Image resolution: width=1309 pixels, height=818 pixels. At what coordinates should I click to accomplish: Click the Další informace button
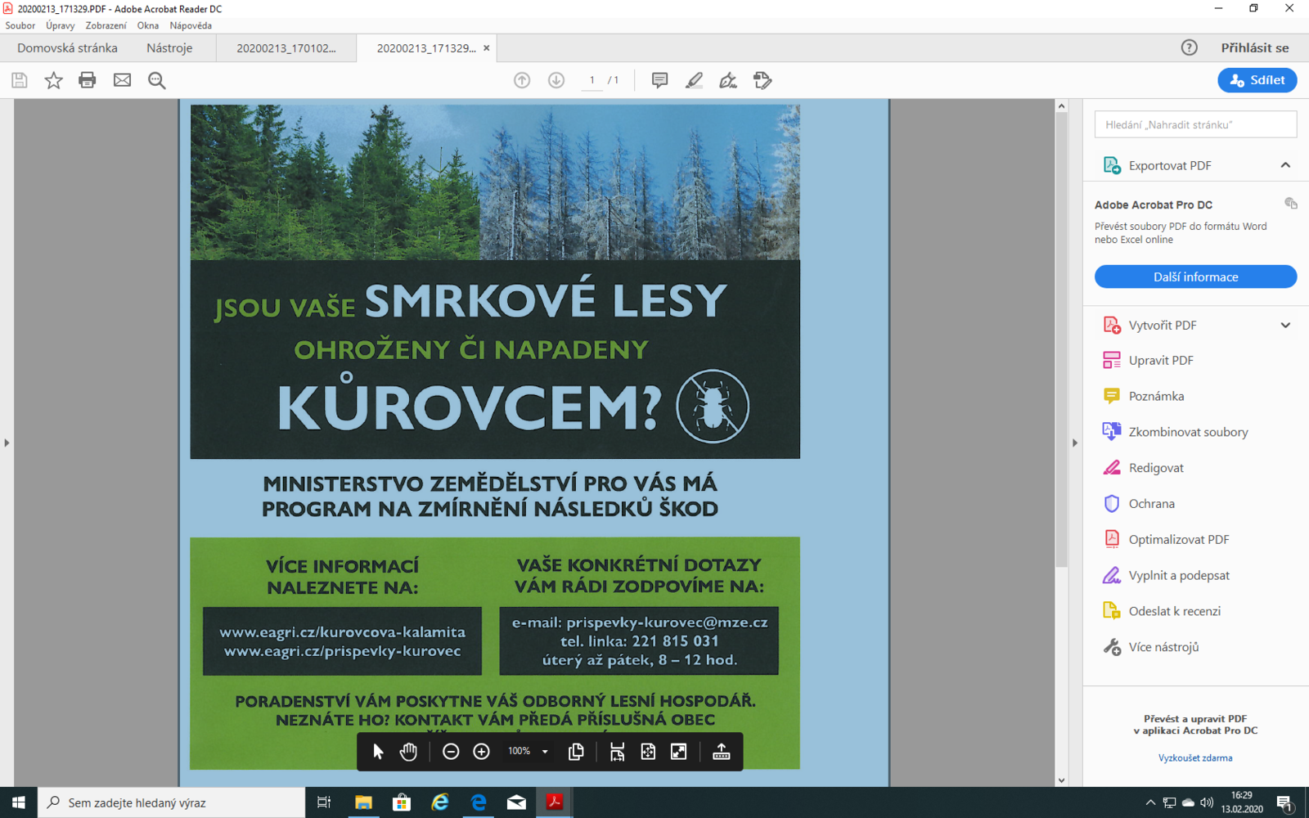point(1195,276)
